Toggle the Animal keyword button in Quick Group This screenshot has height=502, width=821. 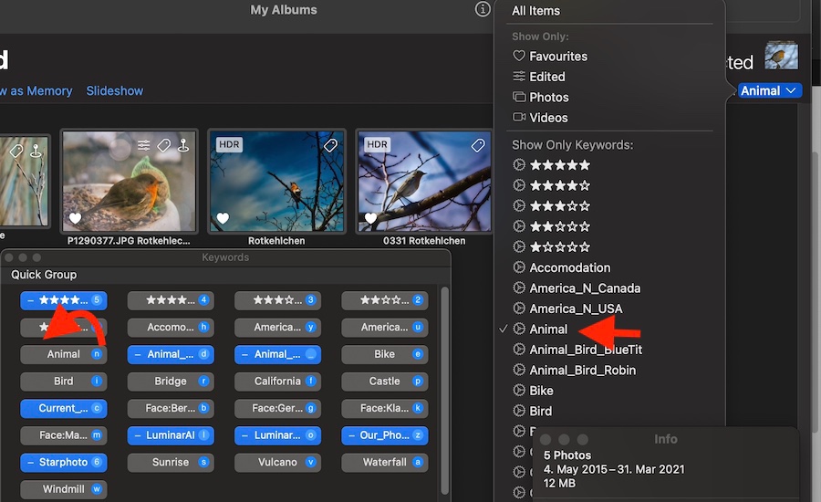(x=63, y=354)
